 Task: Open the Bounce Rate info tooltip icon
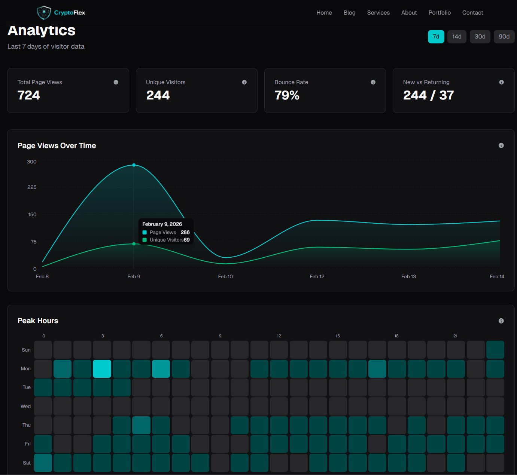pyautogui.click(x=373, y=82)
